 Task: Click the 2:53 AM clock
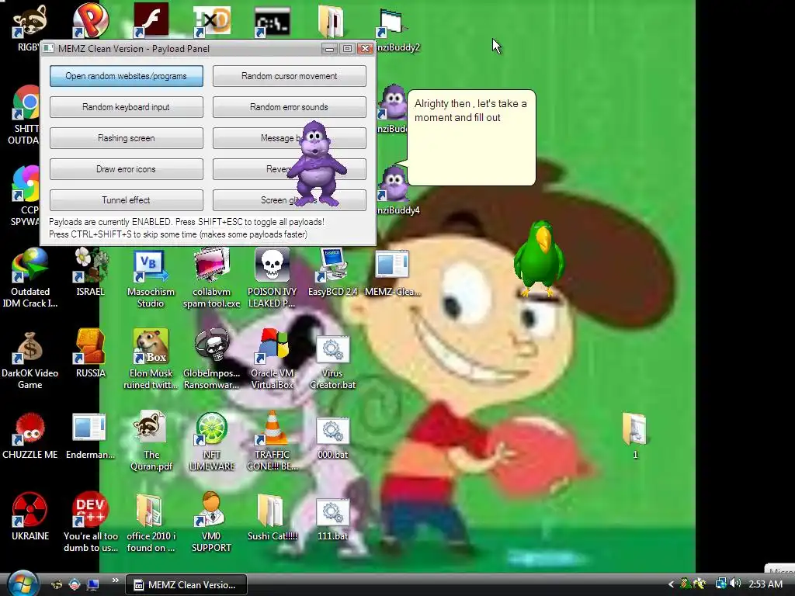pyautogui.click(x=765, y=584)
